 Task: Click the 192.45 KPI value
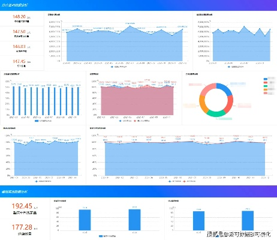coord(22,206)
